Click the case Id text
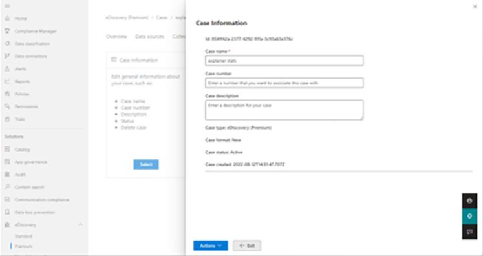 249,39
